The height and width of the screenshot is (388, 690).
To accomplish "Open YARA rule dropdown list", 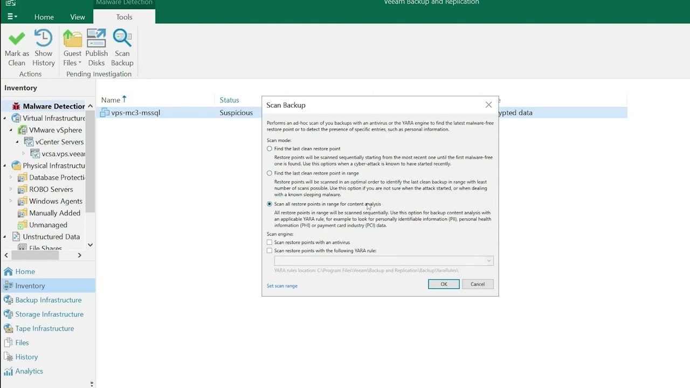I will tap(488, 261).
